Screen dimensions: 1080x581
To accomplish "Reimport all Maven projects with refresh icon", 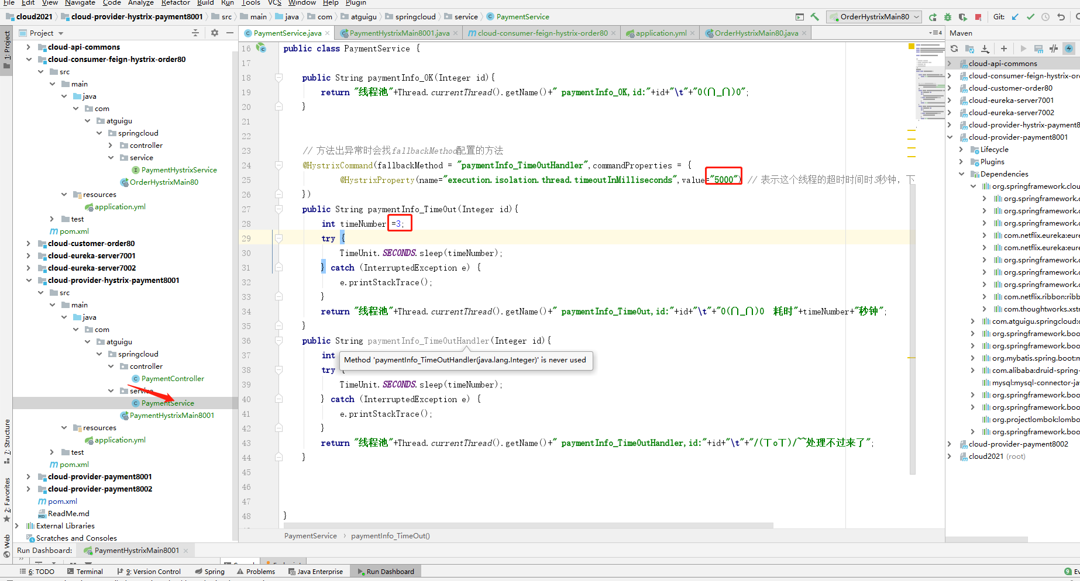I will tap(954, 49).
